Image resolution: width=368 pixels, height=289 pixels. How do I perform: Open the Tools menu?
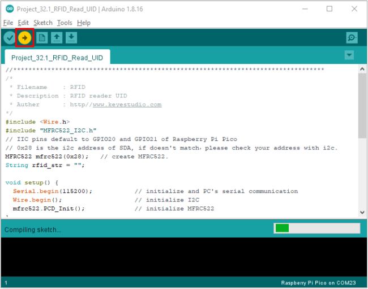tap(65, 23)
